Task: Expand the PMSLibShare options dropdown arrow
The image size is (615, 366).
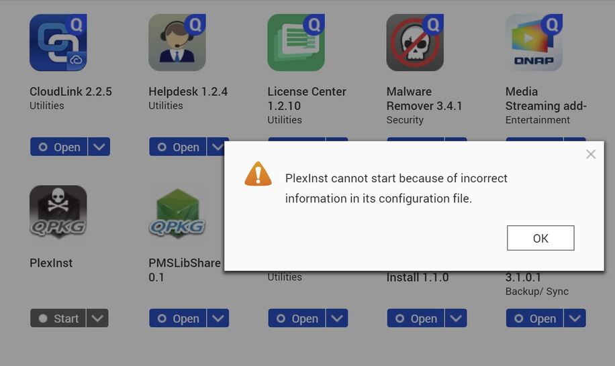Action: 218,318
